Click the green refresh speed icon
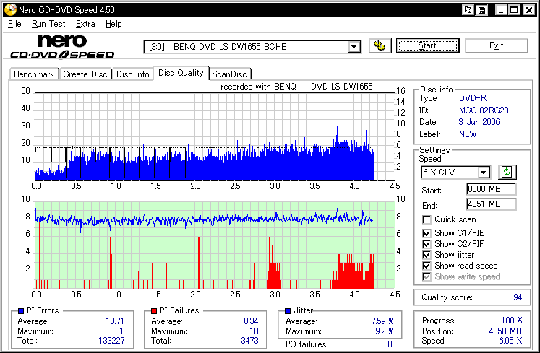 pyautogui.click(x=507, y=172)
